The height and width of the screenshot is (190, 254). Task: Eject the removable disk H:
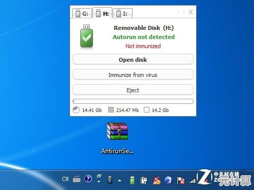click(133, 90)
